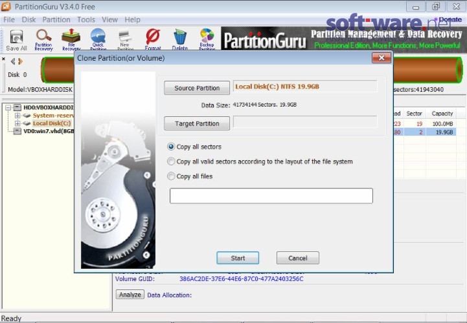The width and height of the screenshot is (467, 323).
Task: Select the Format toolbar icon
Action: tap(153, 39)
